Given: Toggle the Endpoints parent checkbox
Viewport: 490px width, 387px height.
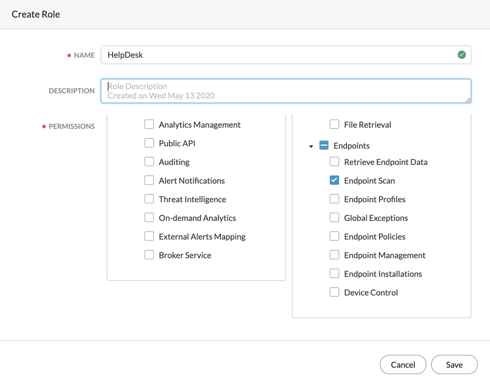Looking at the screenshot, I should pos(324,146).
